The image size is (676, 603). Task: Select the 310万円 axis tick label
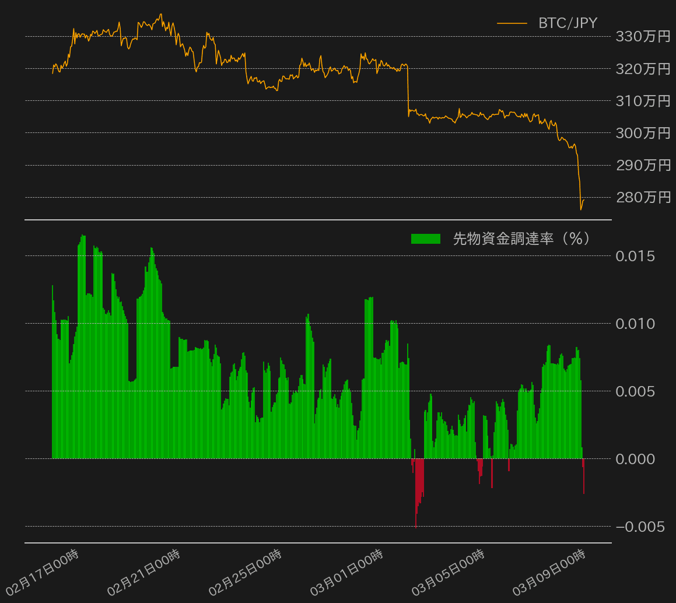[643, 101]
